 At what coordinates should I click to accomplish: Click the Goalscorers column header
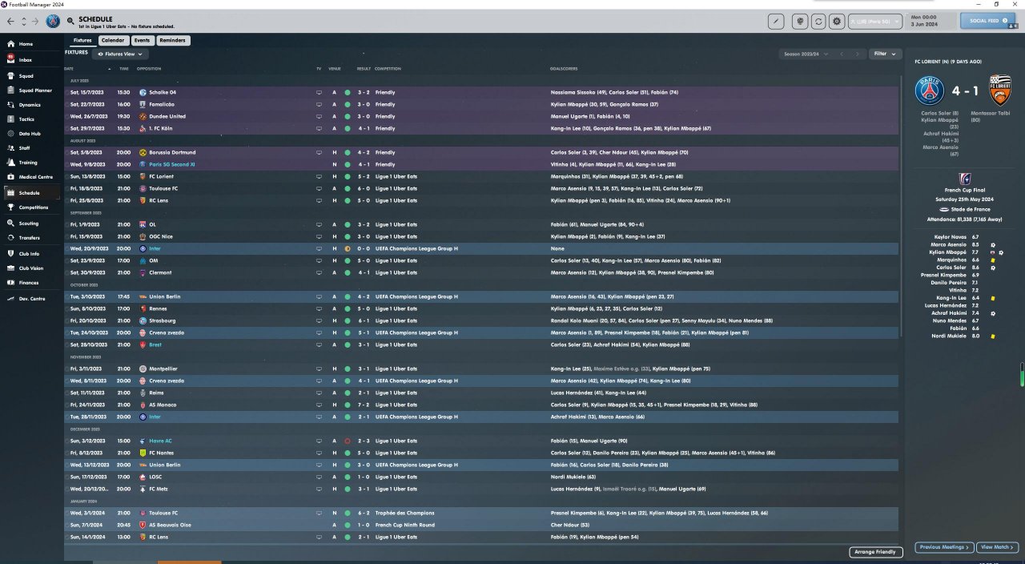(565, 69)
